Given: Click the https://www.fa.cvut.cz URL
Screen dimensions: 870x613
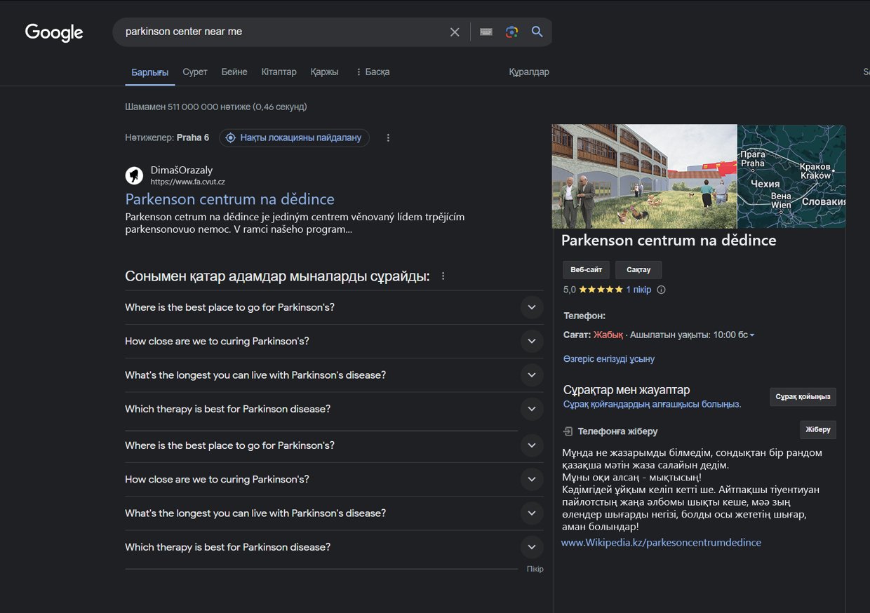Looking at the screenshot, I should [x=187, y=182].
